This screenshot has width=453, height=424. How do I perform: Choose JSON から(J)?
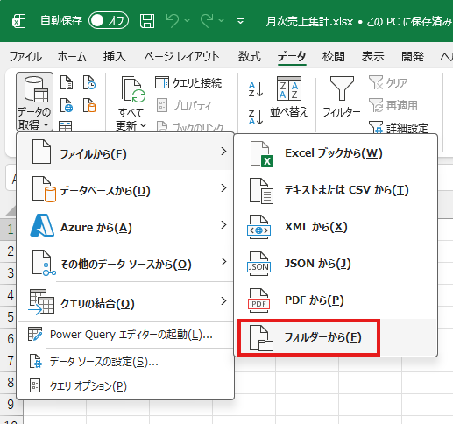pos(336,264)
